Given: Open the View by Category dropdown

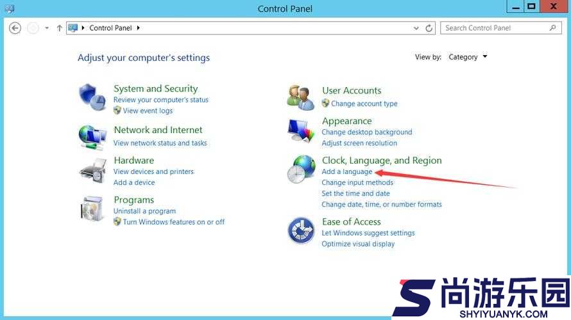Looking at the screenshot, I should click(x=468, y=57).
